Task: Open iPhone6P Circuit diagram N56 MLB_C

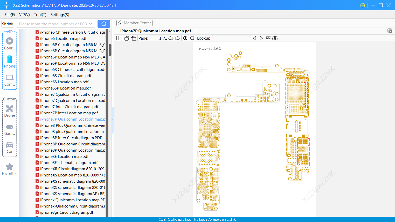Action: 70,45
